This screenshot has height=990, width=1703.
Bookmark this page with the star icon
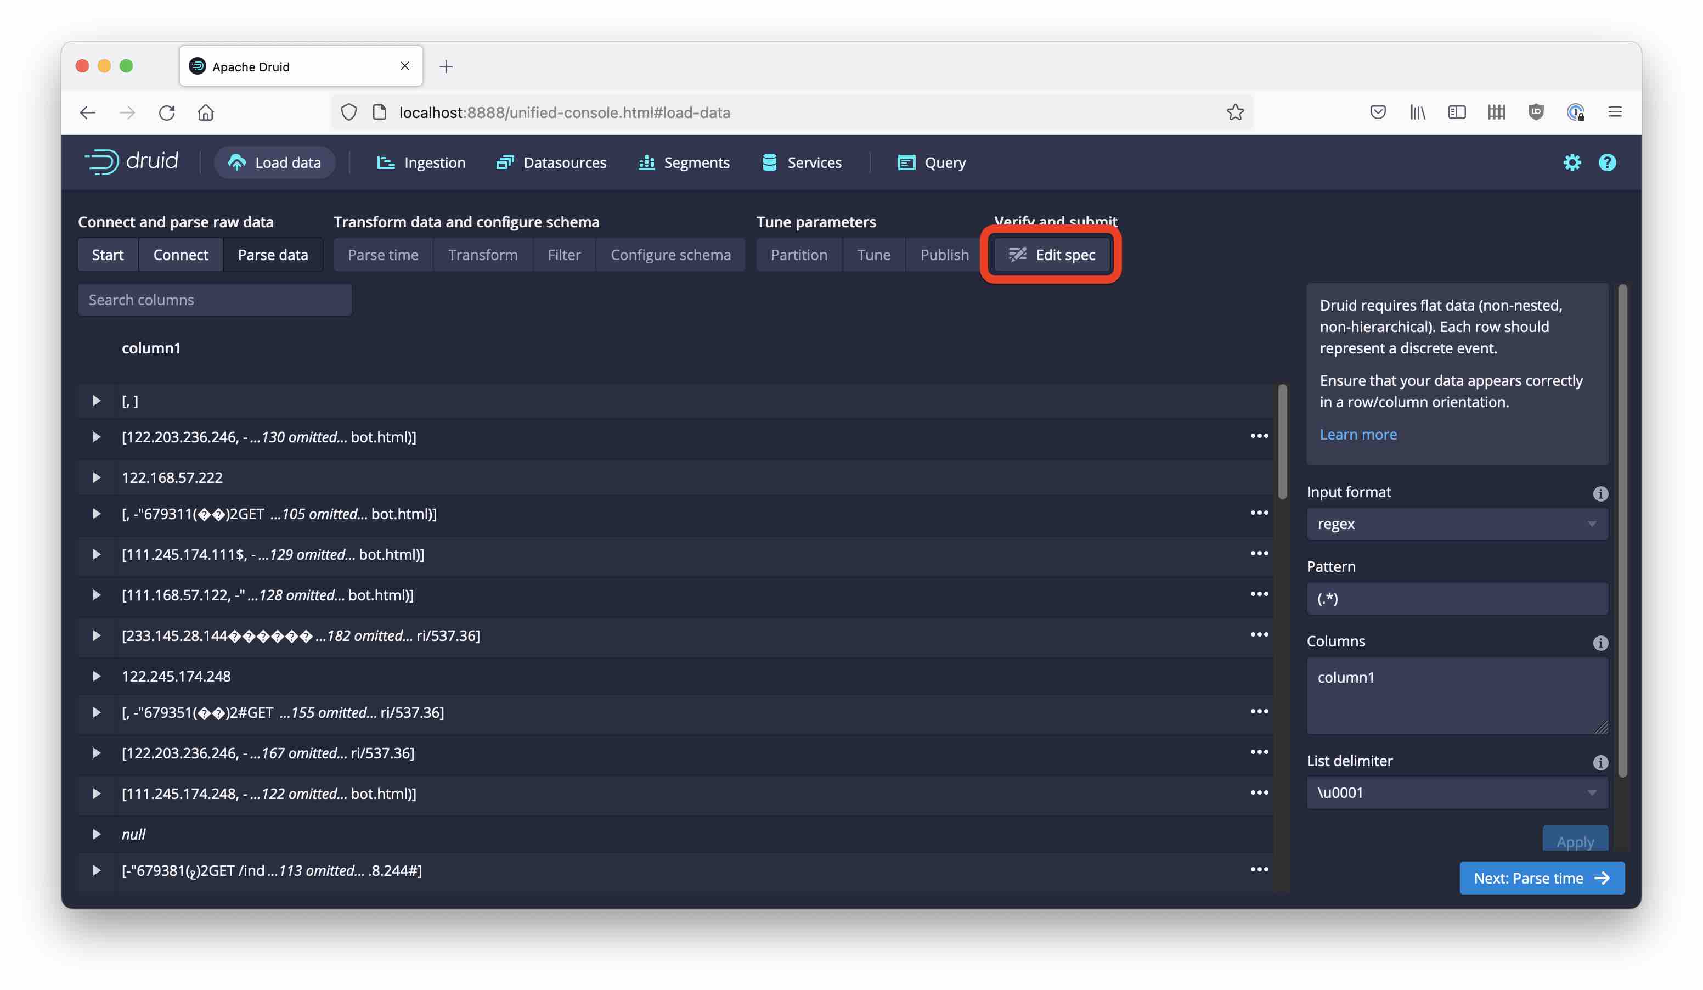[x=1234, y=112]
